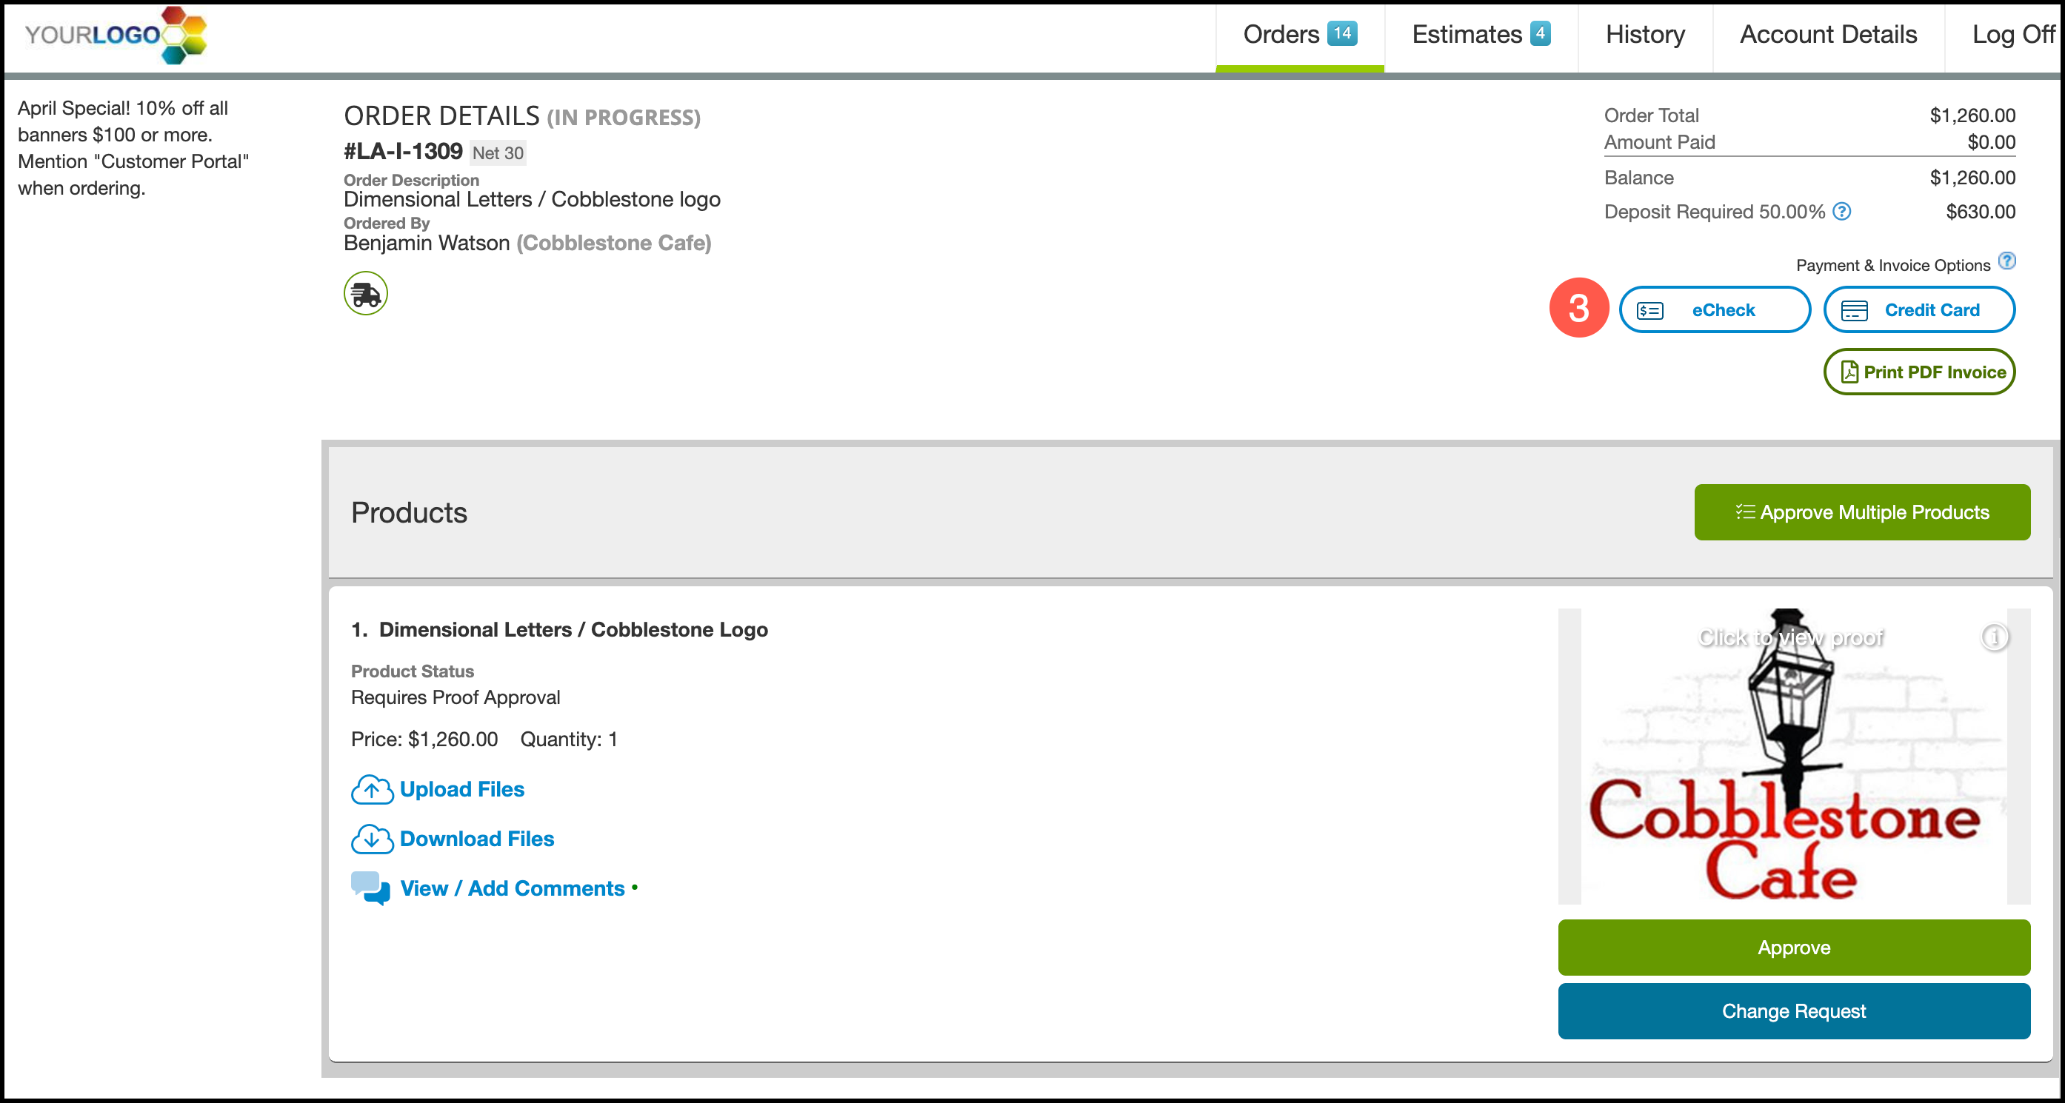Click the comments speech bubble icon
Image resolution: width=2065 pixels, height=1103 pixels.
point(370,888)
